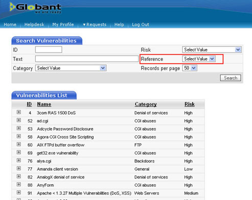Expand AIX FTPd buffer overflow row
This screenshot has width=252, height=200.
[19, 144]
